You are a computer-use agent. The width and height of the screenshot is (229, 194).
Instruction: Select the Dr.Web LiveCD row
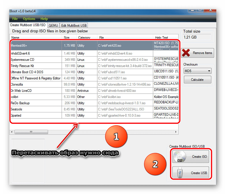[x=95, y=91]
